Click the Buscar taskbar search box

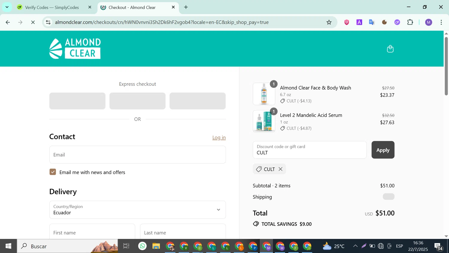click(x=68, y=246)
